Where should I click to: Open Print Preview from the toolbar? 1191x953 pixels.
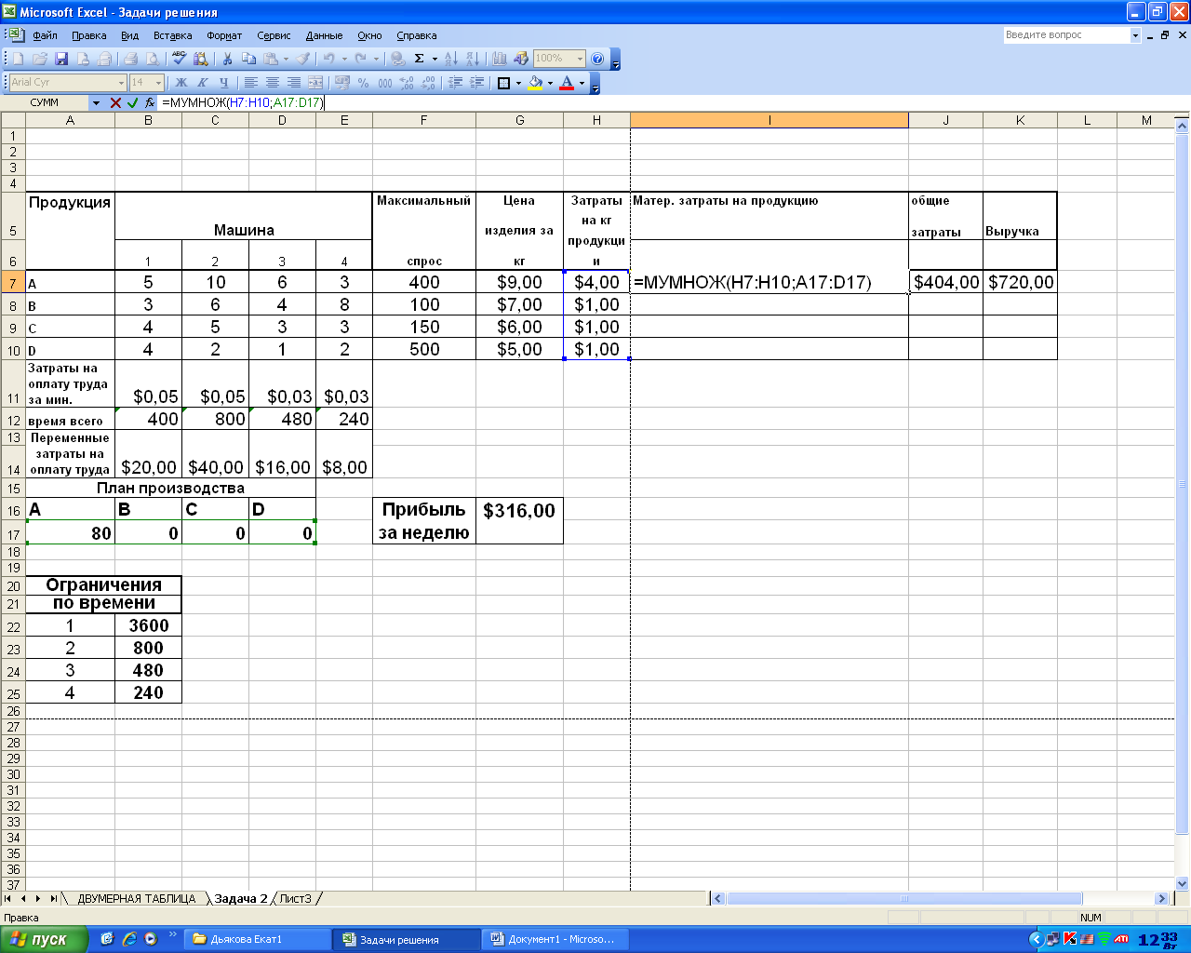[152, 59]
